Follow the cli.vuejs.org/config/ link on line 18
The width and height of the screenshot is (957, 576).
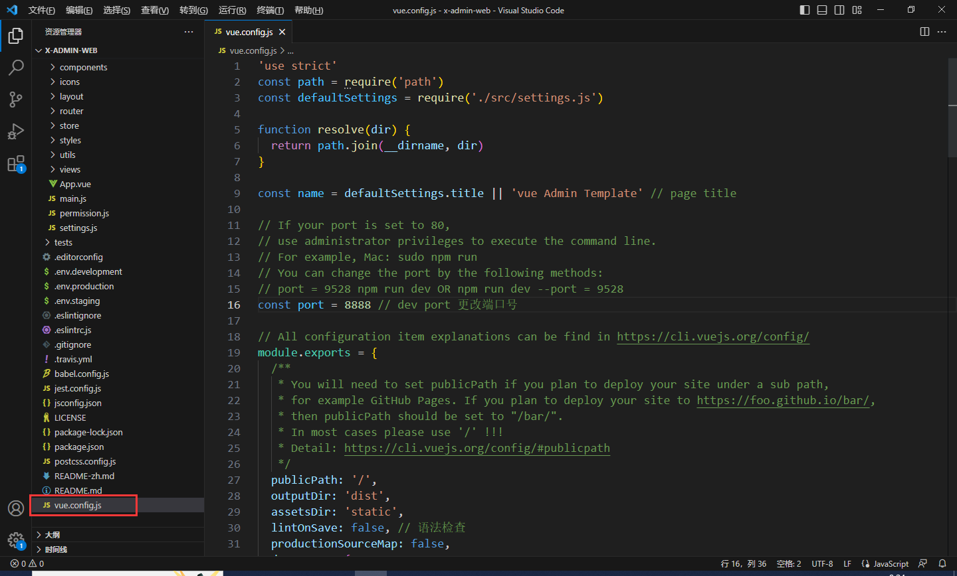(713, 336)
